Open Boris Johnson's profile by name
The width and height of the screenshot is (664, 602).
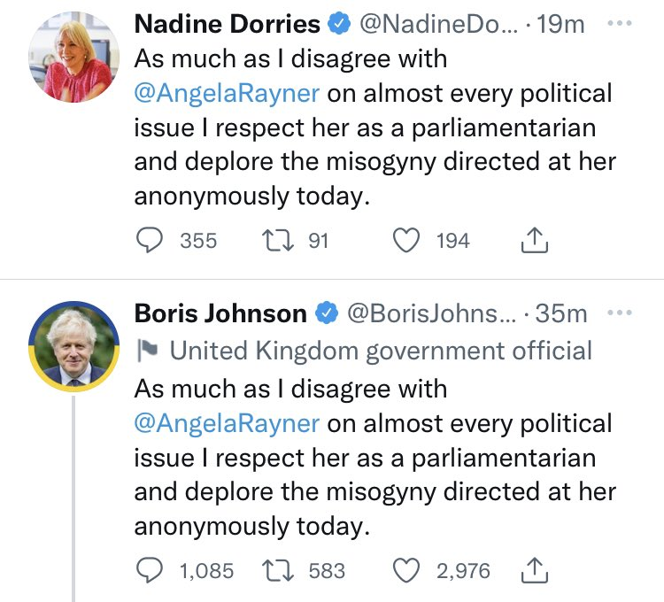click(220, 313)
